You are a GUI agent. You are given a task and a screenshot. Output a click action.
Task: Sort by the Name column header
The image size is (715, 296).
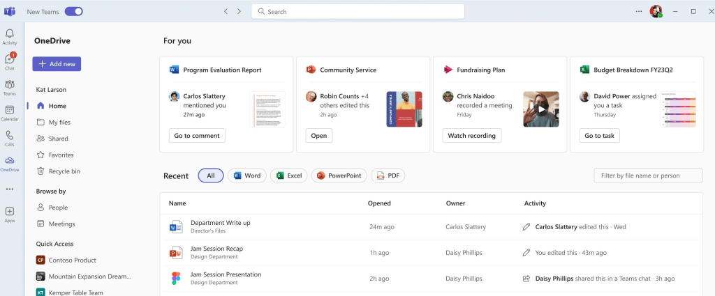coord(177,203)
